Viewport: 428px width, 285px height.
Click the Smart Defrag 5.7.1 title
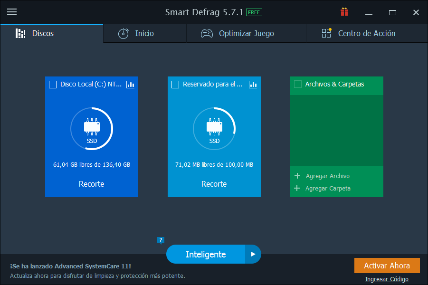click(204, 12)
